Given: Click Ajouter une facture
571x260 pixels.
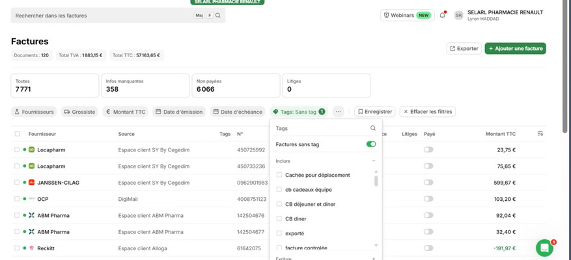Looking at the screenshot, I should (x=515, y=48).
